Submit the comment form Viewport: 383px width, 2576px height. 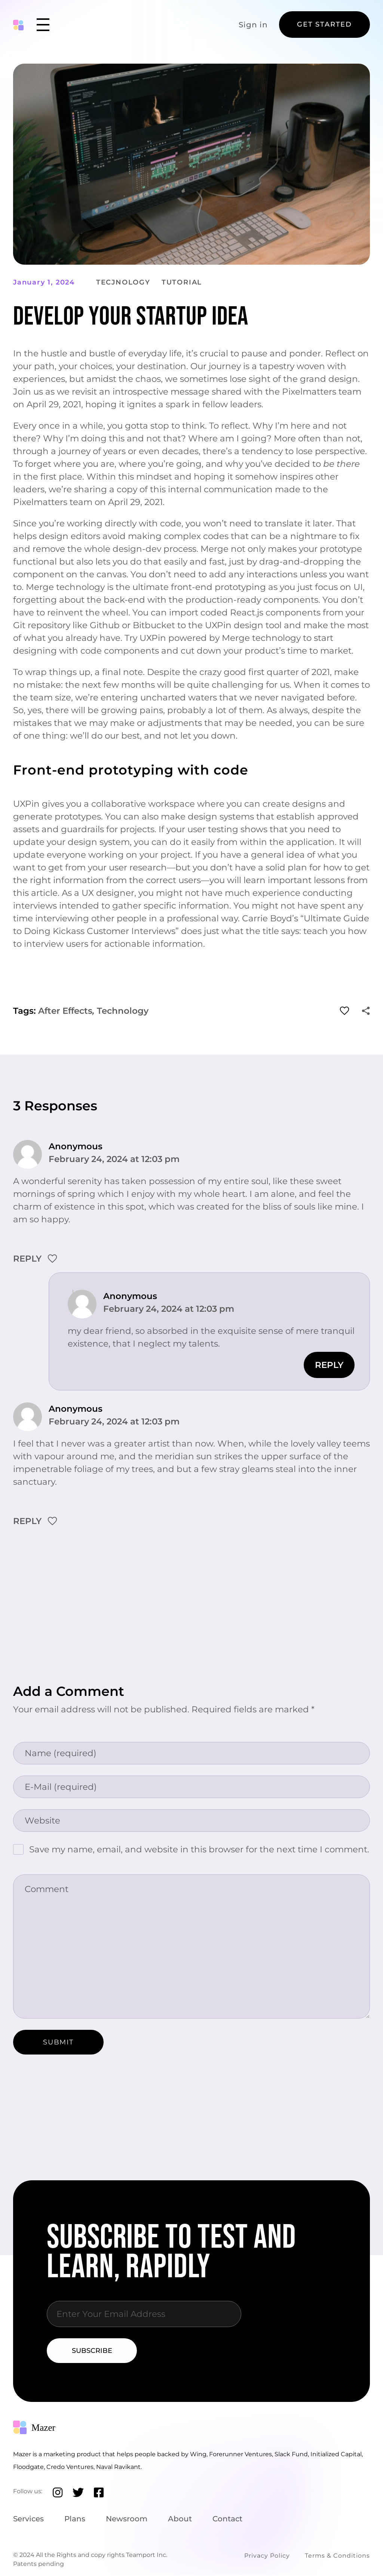pos(58,2042)
